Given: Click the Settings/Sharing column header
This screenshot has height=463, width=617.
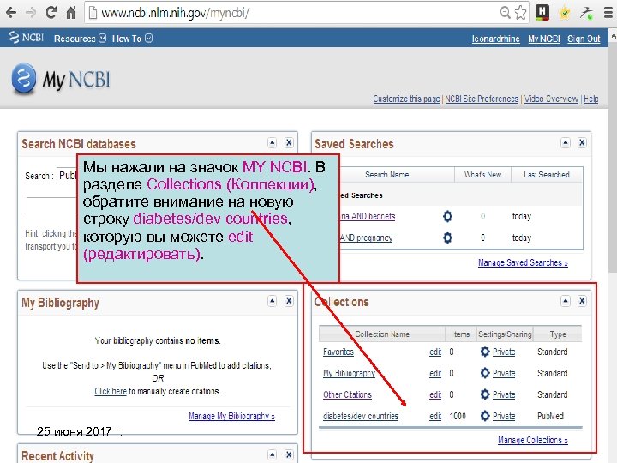Looking at the screenshot, I should pos(505,334).
